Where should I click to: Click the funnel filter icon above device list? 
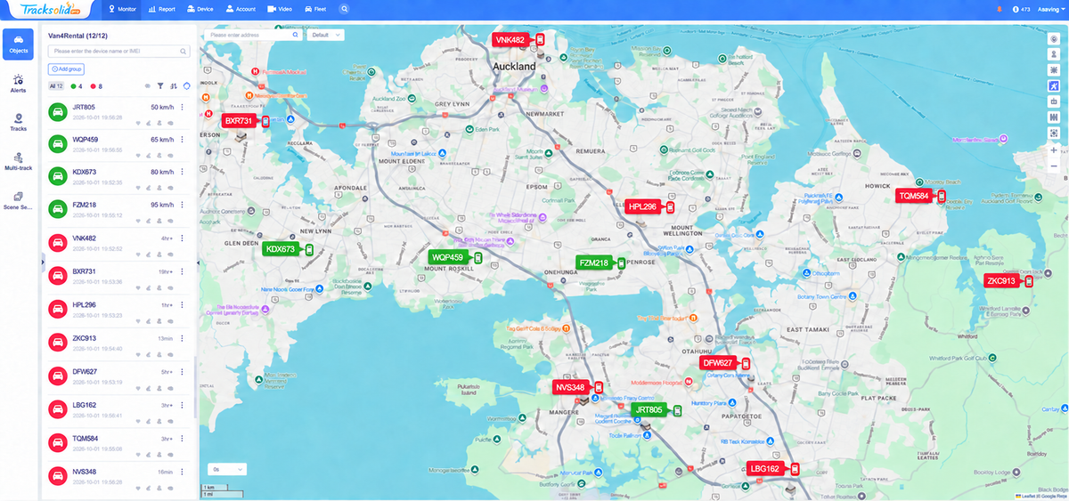[x=160, y=86]
